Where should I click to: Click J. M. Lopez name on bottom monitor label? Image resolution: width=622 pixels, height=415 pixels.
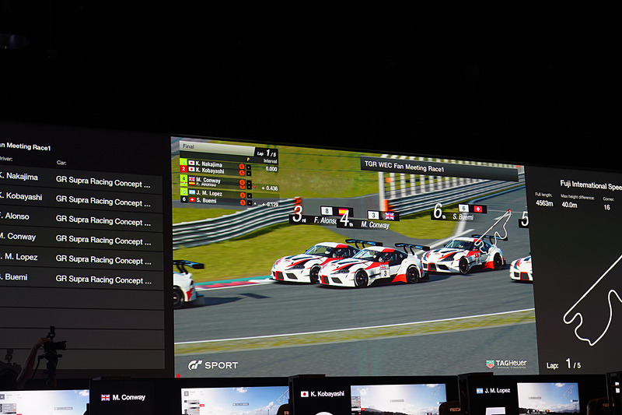[x=497, y=390]
